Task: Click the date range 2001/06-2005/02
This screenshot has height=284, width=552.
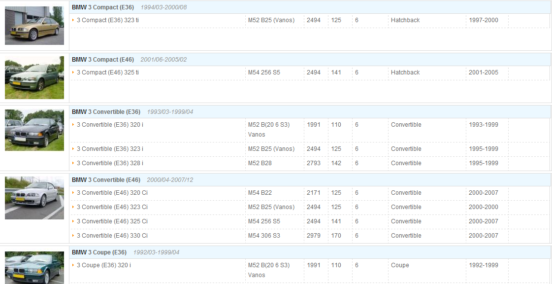Action: (x=163, y=60)
